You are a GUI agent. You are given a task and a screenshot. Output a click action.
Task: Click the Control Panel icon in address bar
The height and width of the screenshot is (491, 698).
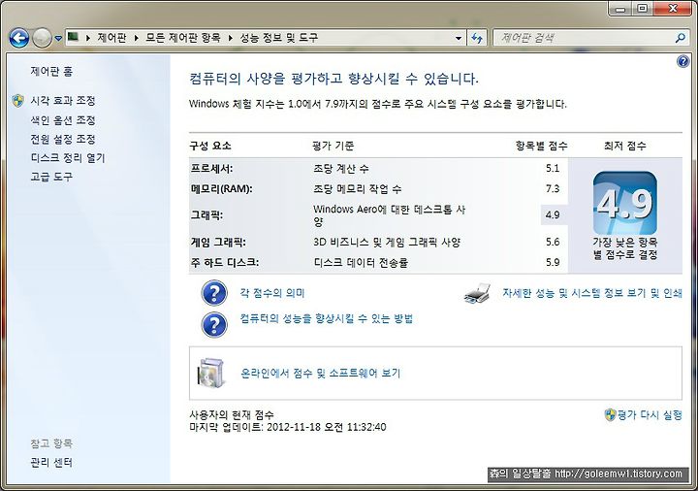pyautogui.click(x=73, y=37)
